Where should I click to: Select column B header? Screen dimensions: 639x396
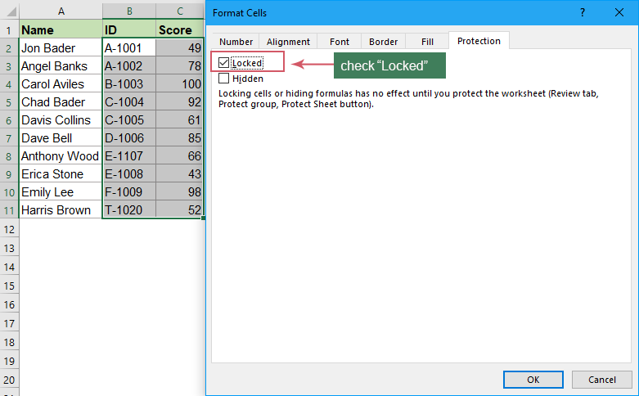click(x=128, y=11)
